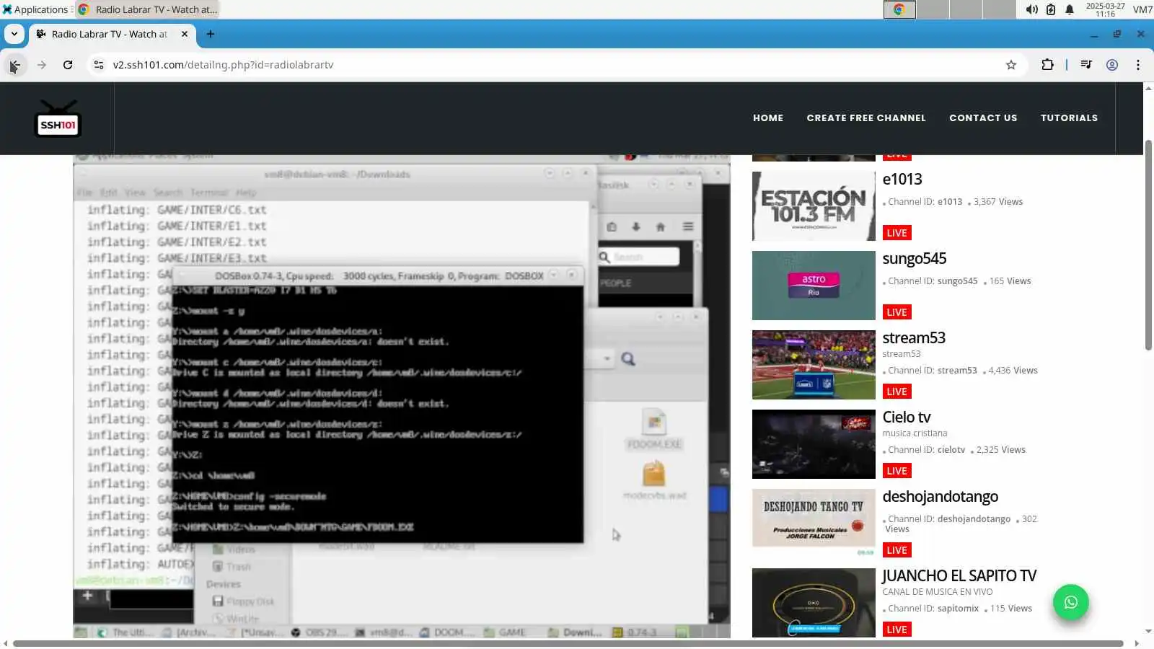This screenshot has width=1154, height=649.
Task: Open the Estación 101.3 FM channel thumbnail
Action: tap(814, 206)
